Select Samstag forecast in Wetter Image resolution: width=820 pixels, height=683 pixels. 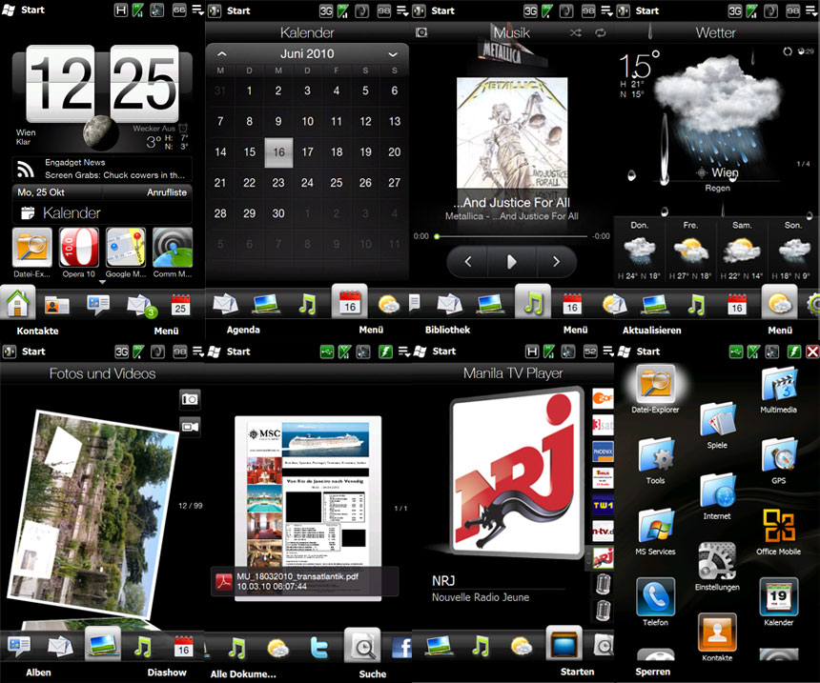pyautogui.click(x=742, y=250)
